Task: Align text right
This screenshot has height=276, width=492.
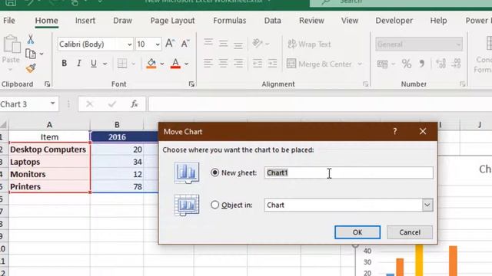Action: [x=238, y=64]
